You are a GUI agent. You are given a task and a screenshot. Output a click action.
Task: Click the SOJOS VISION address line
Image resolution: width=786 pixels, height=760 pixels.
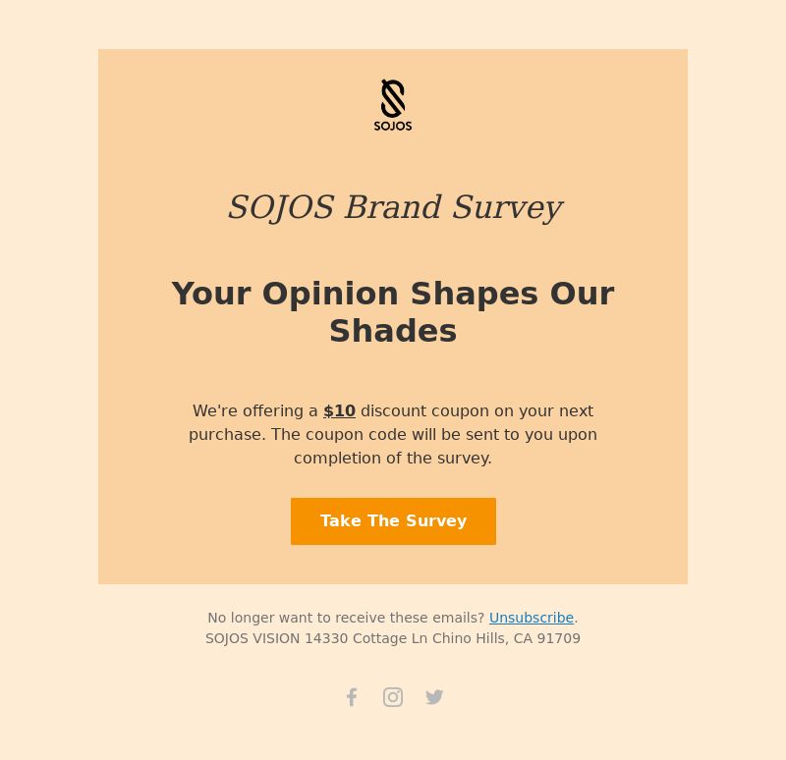coord(393,638)
